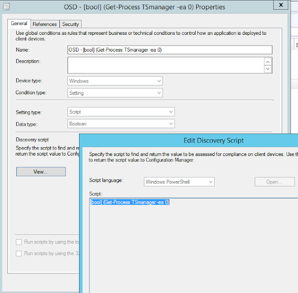Click the Open... script button
Screen dimensions: 298x293
click(275, 182)
